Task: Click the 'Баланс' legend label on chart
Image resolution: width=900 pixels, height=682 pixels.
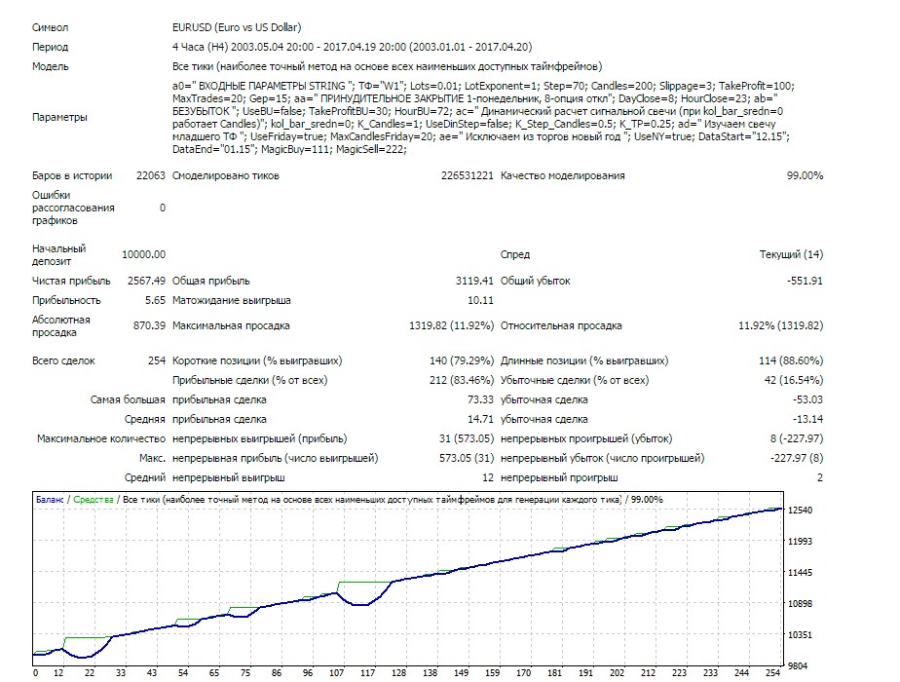Action: [50, 500]
